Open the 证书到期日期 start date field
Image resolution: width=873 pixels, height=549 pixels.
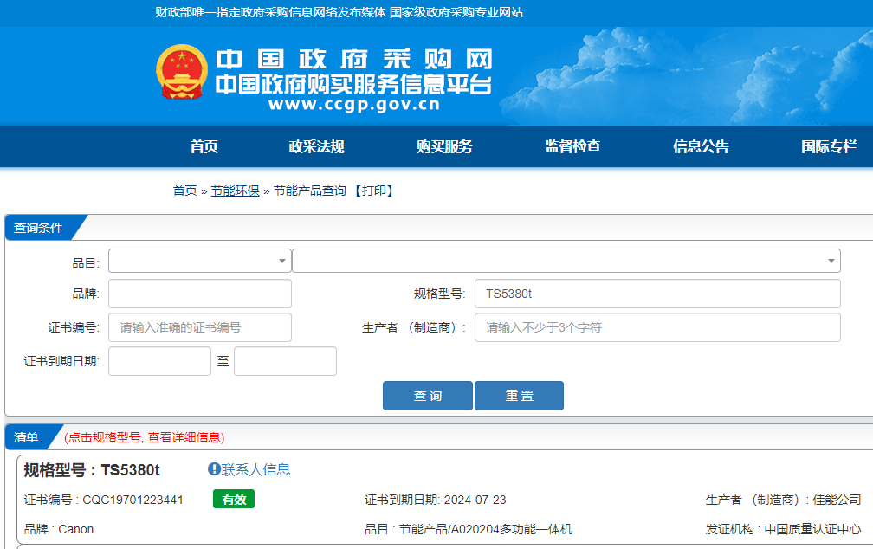(x=159, y=360)
